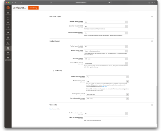
Task: Go back using the browser back arrow
Action: 18,3
